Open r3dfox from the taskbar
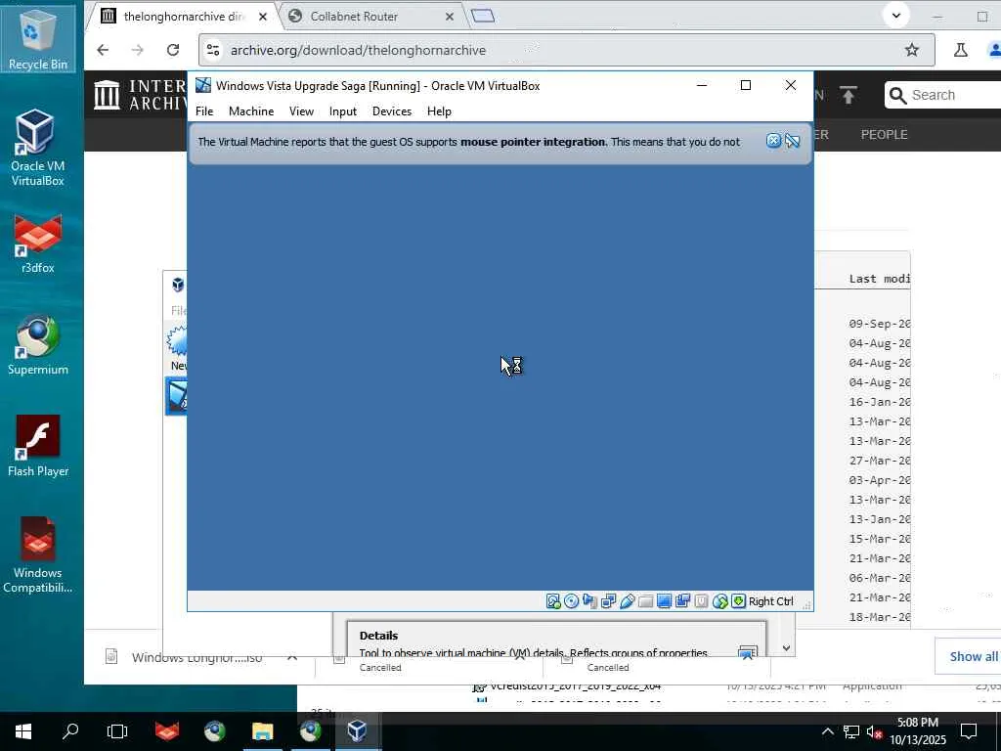Screen dimensions: 1001x751 click(167, 730)
